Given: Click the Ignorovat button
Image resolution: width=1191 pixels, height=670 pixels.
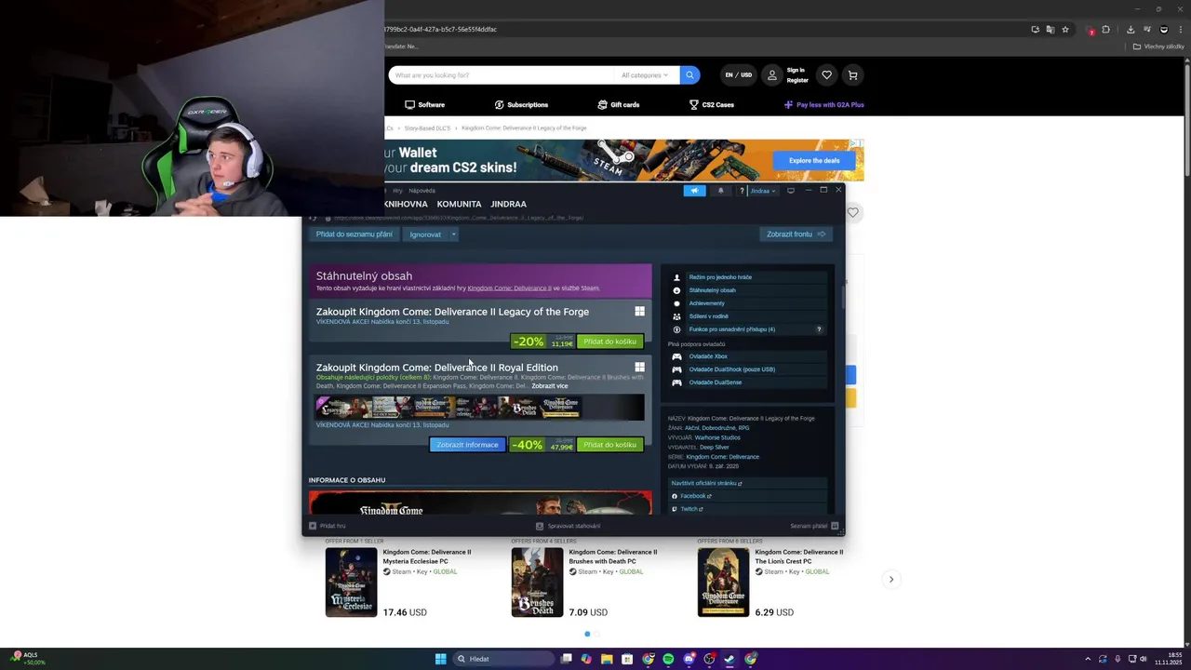Looking at the screenshot, I should tap(425, 234).
